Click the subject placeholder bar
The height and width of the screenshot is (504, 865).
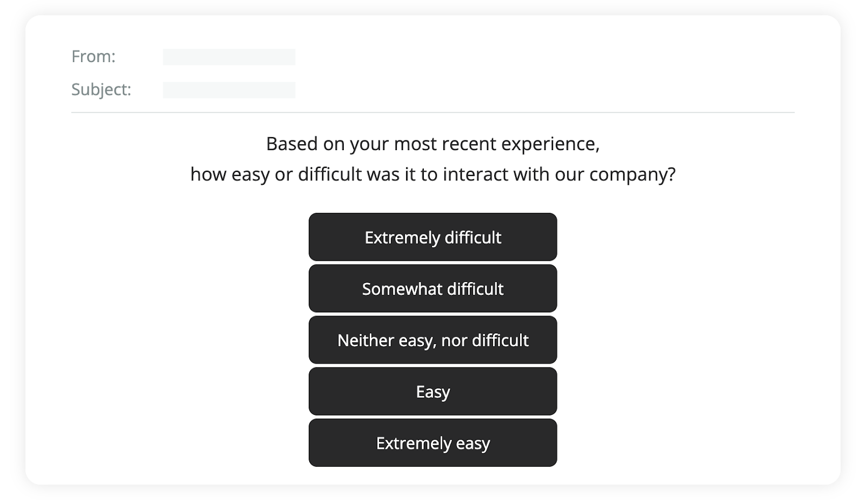(x=229, y=90)
